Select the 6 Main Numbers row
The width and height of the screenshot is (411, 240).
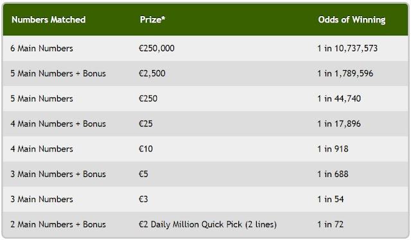click(205, 49)
